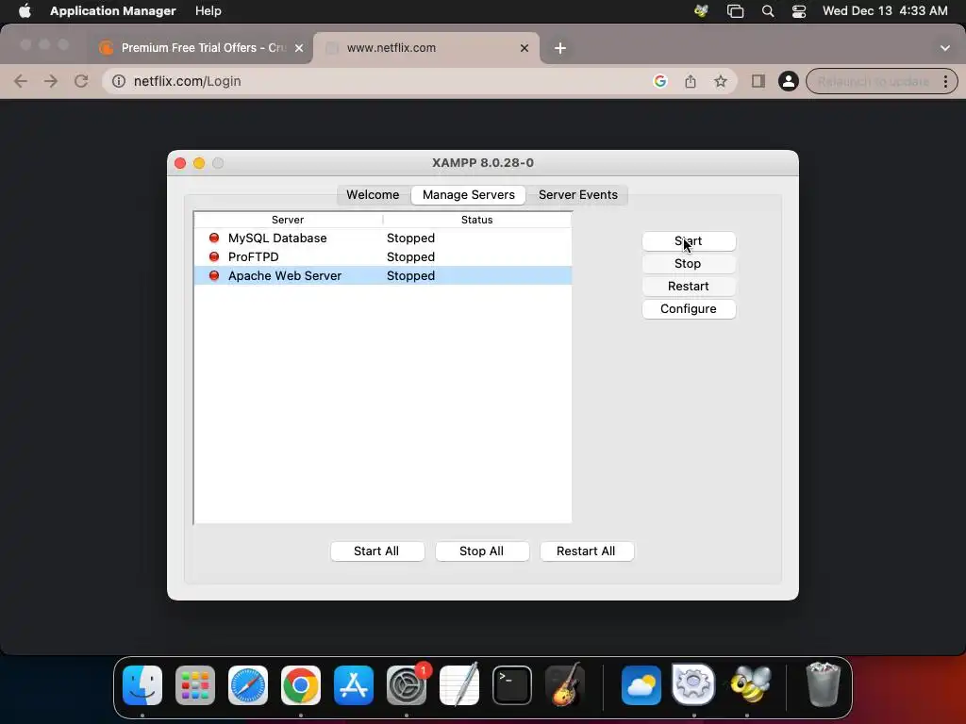Viewport: 966px width, 724px height.
Task: Select the ProFTPD server row
Action: tap(383, 256)
